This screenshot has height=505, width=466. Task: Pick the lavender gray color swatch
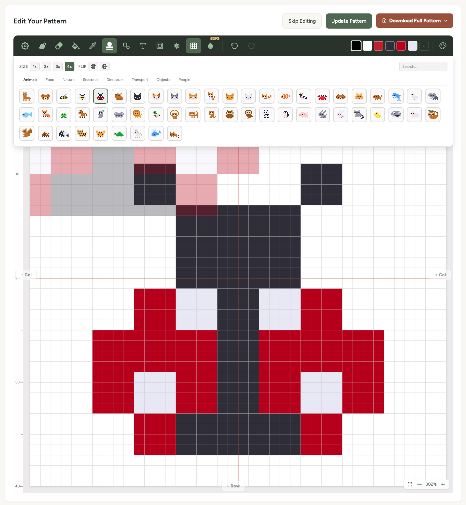(x=413, y=46)
